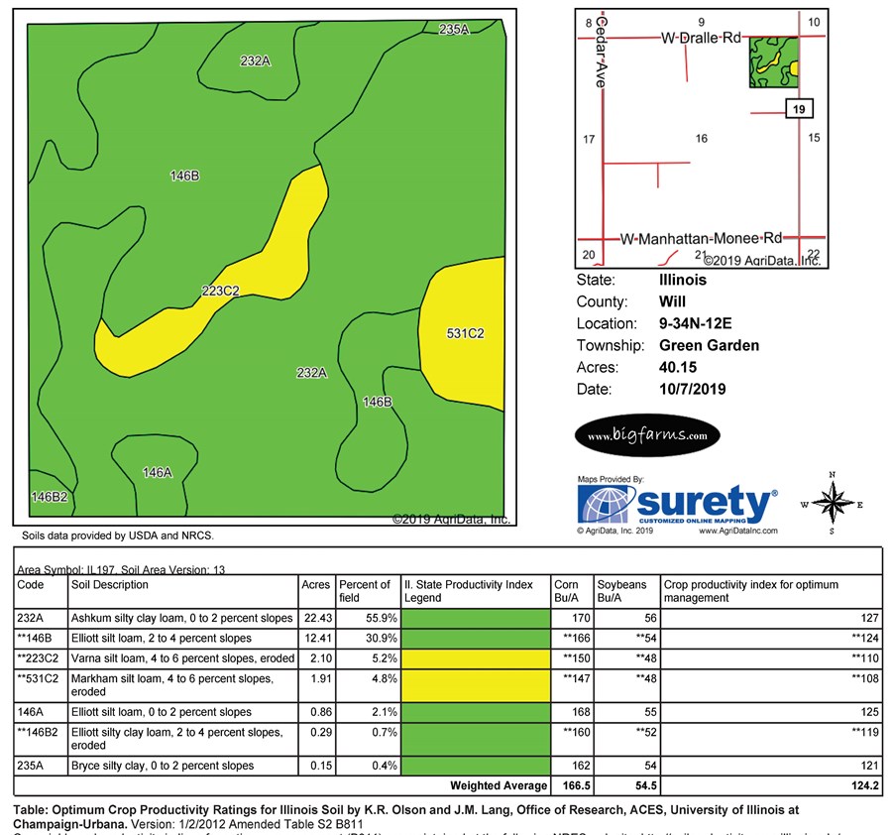
Task: Select the Location value "9-34N-12E"
Action: (x=695, y=324)
